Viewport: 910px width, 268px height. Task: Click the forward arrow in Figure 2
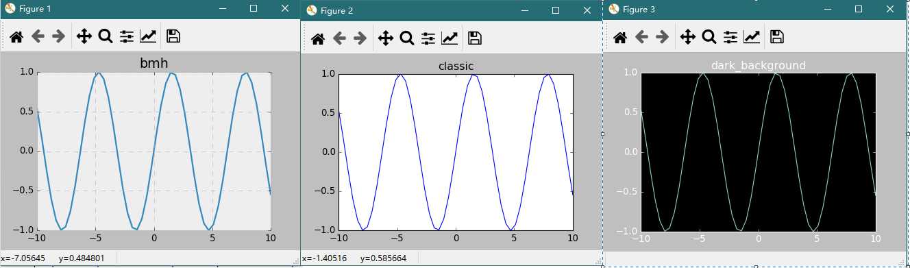(x=360, y=39)
